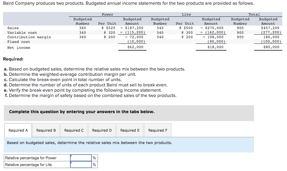
Task: Select the Required A tab
Action: (x=18, y=130)
